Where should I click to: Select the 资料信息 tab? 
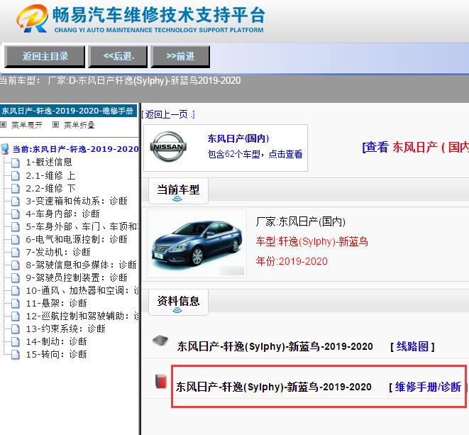(178, 302)
